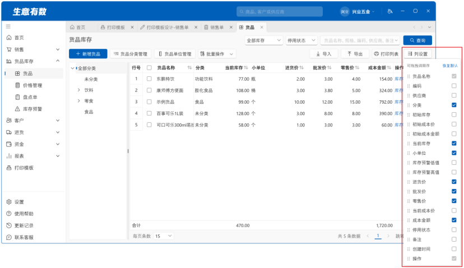The image size is (464, 268).
Task: Sort by the 货品名称 column sort icon
Action: pyautogui.click(x=189, y=68)
